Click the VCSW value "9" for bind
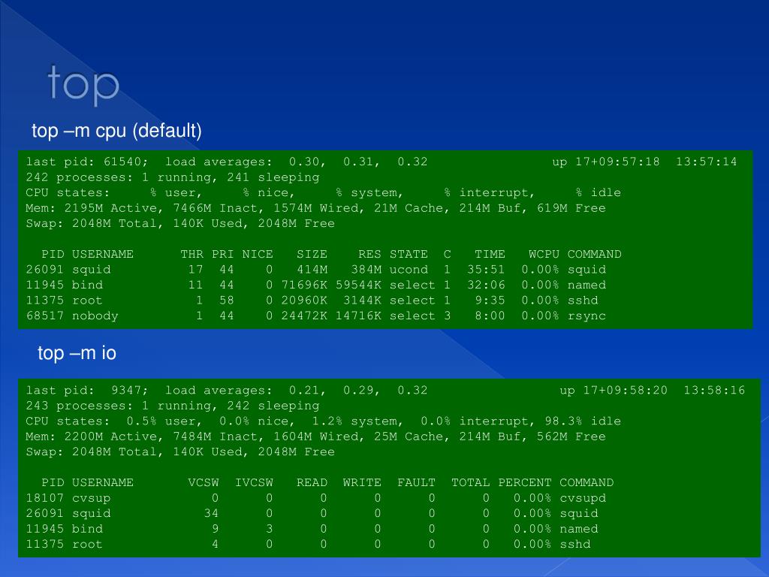 point(216,529)
